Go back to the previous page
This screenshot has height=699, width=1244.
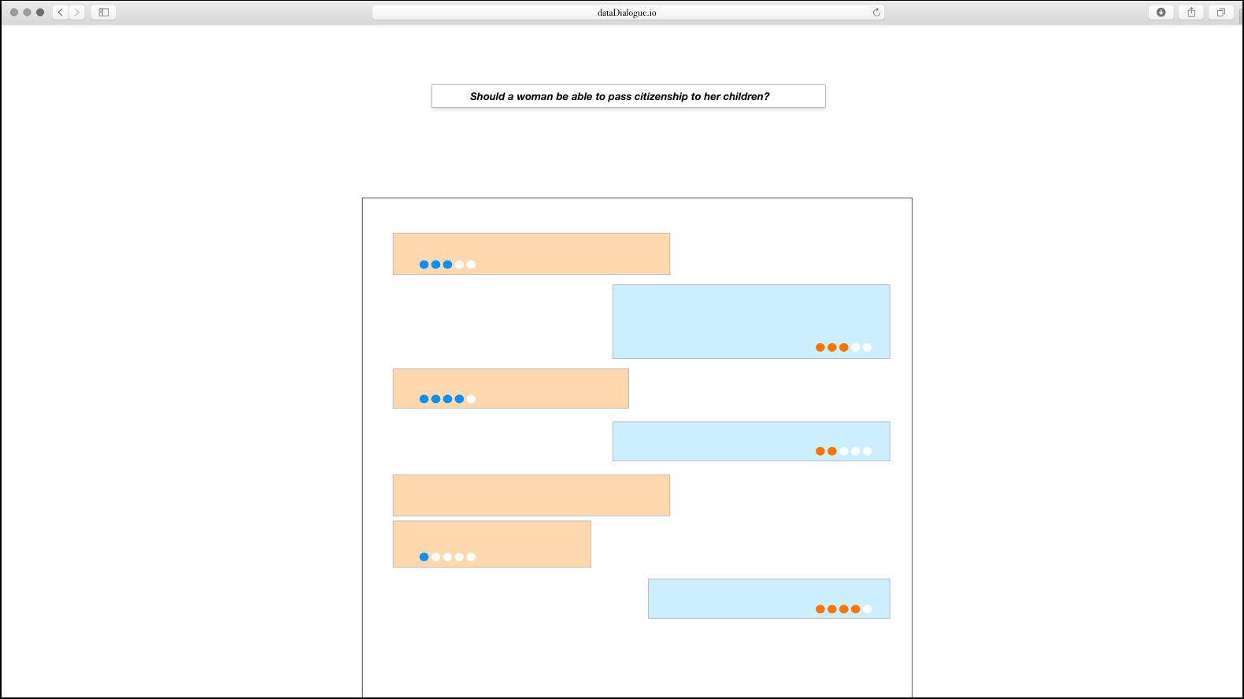coord(61,13)
